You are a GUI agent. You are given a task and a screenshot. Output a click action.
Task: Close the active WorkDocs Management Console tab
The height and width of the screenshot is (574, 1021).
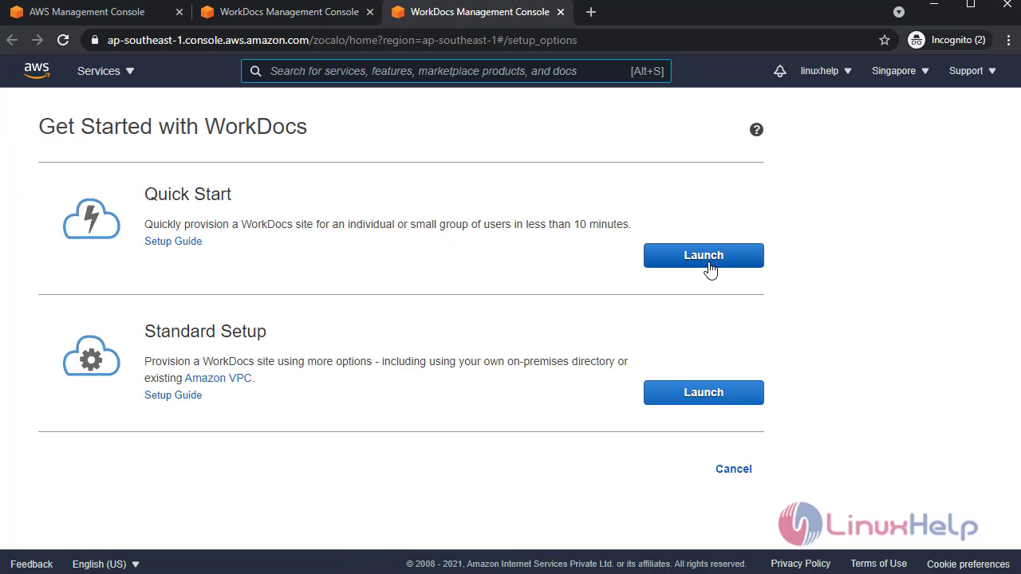pos(561,12)
